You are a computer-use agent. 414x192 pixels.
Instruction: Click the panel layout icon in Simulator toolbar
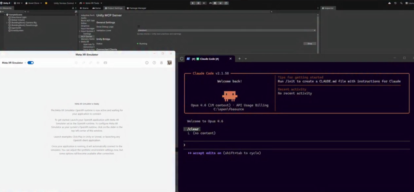coord(105,62)
